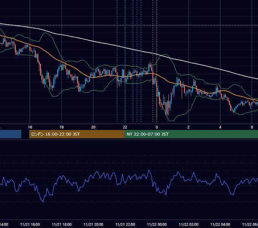Click the 11/21 22:00 label on the bottom axis

click(125, 224)
